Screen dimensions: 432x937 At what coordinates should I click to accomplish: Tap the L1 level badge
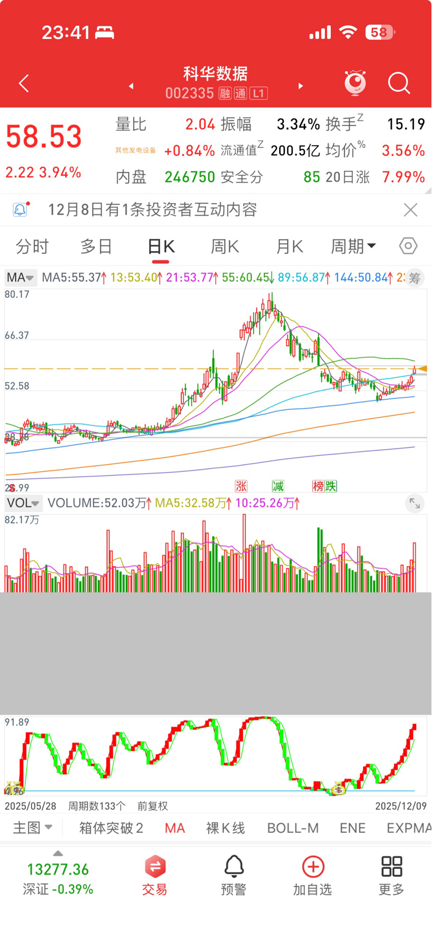259,93
